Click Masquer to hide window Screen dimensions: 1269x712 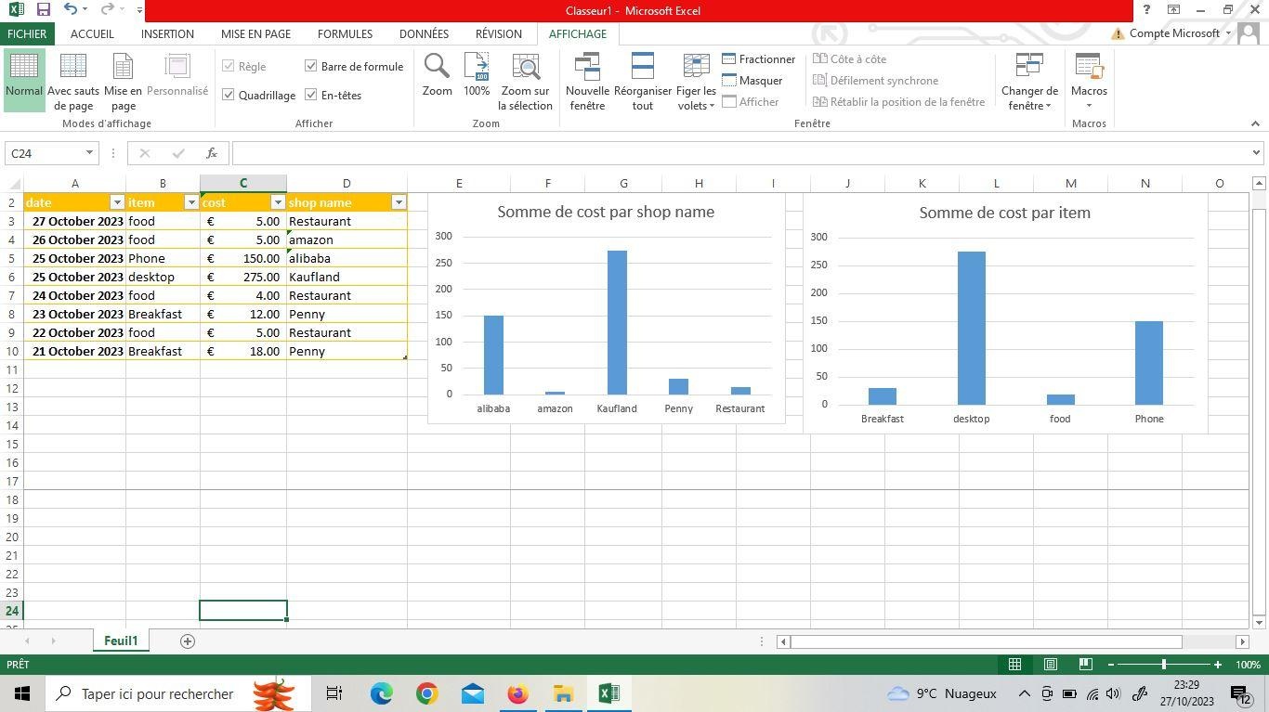752,81
